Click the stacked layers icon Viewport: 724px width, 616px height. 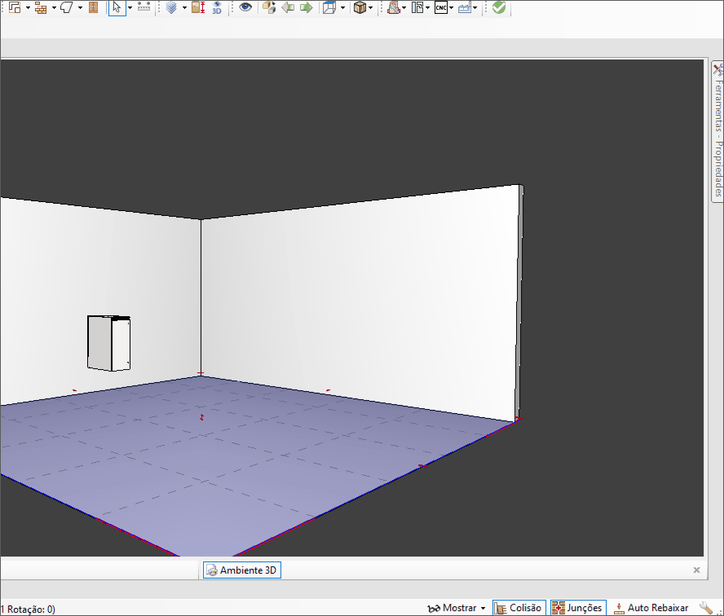(171, 7)
